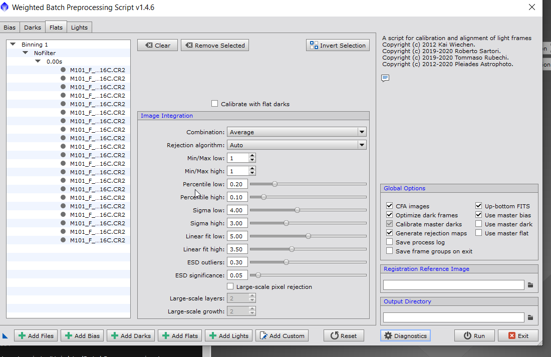
Task: Exit the script dialog
Action: pyautogui.click(x=518, y=335)
